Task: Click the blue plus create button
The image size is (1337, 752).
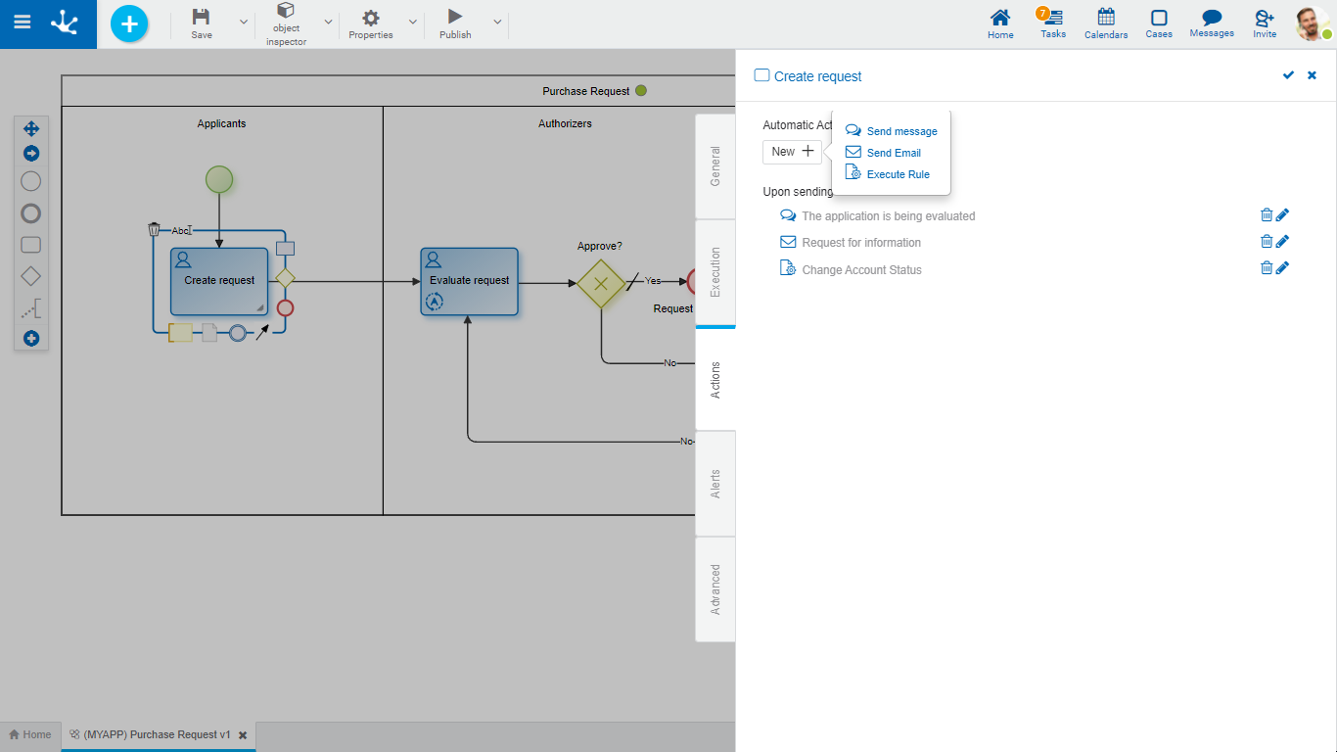Action: point(129,23)
